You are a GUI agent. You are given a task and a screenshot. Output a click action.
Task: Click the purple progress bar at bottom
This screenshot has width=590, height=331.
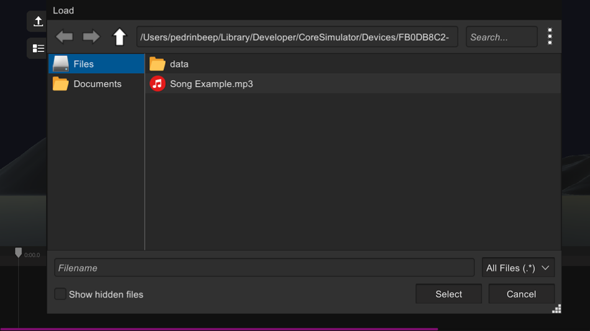click(x=219, y=329)
